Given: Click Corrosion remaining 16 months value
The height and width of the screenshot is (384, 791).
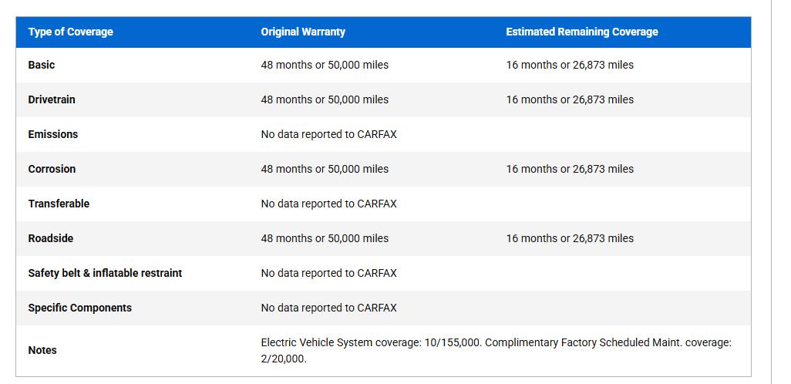Looking at the screenshot, I should click(570, 169).
